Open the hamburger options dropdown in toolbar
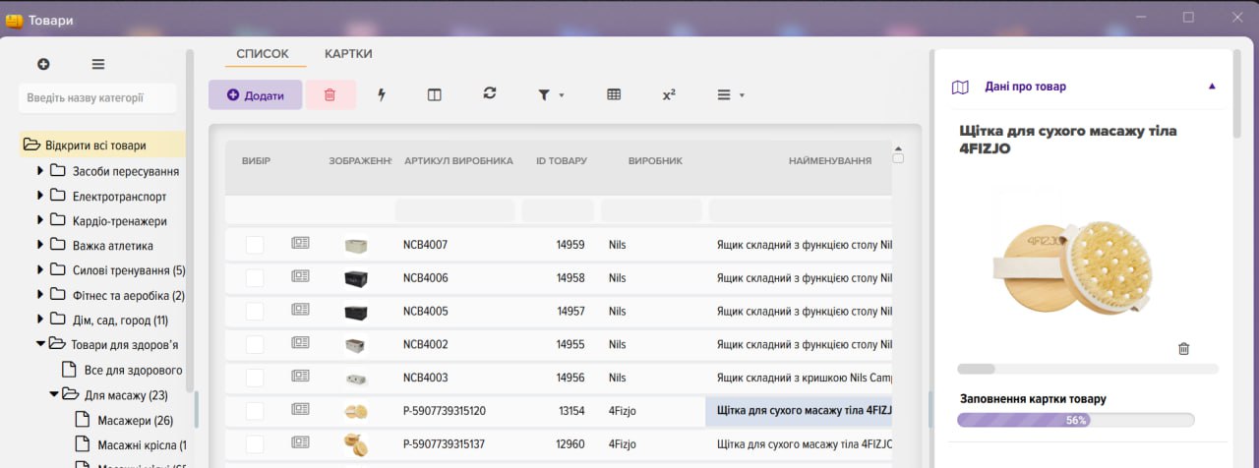 tap(730, 95)
